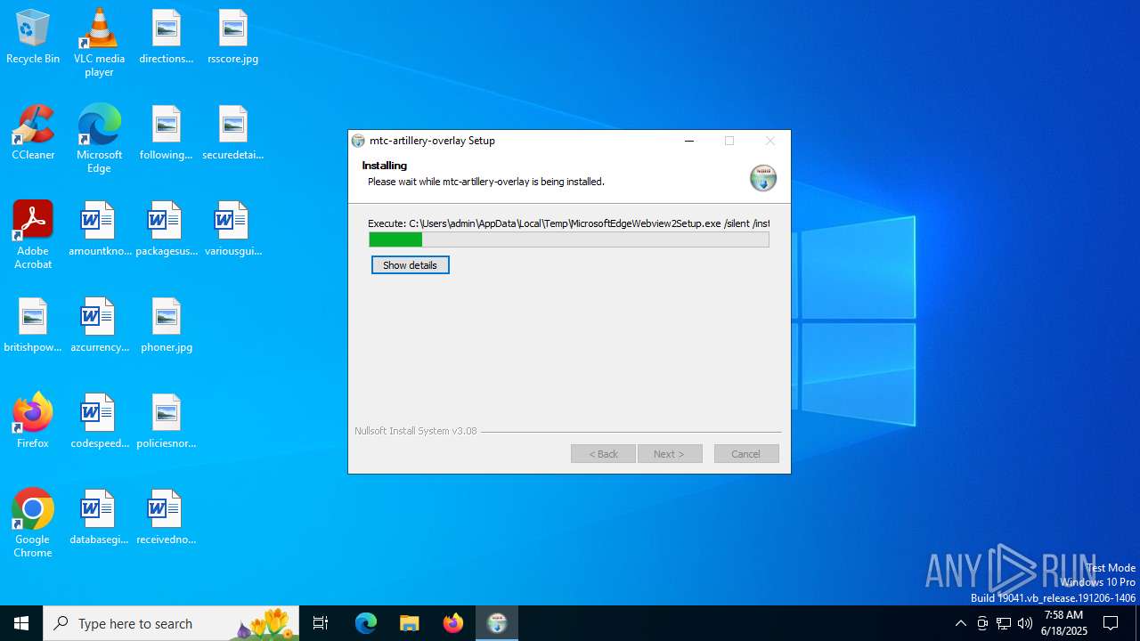The width and height of the screenshot is (1140, 641).
Task: Select the britishpow image file
Action: pyautogui.click(x=33, y=326)
